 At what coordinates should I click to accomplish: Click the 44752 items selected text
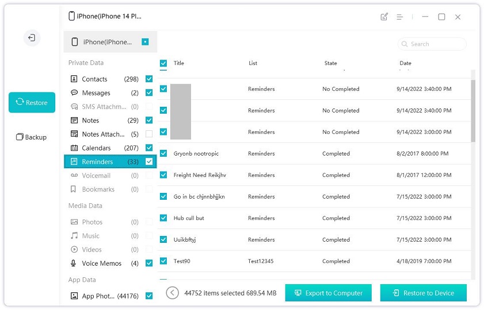pyautogui.click(x=230, y=293)
